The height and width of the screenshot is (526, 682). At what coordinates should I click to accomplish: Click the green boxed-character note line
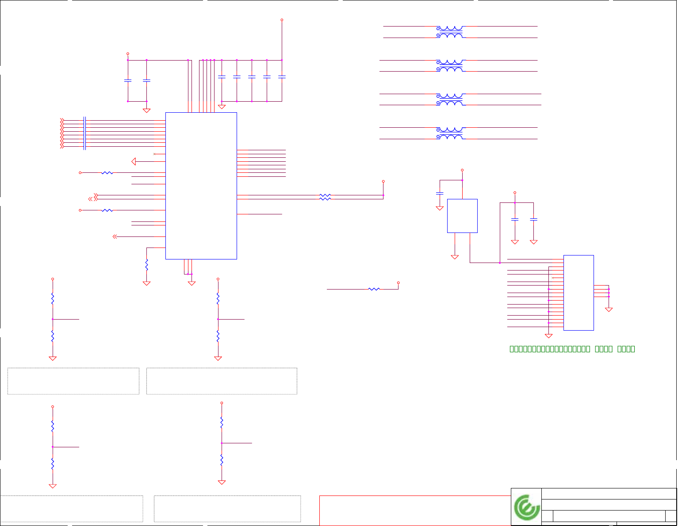[x=572, y=349]
